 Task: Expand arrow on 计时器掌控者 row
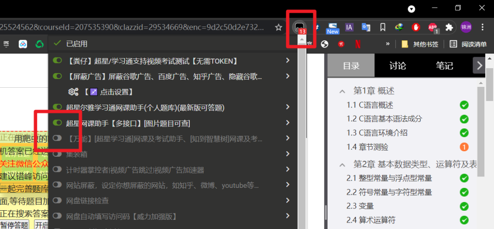[x=287, y=170]
